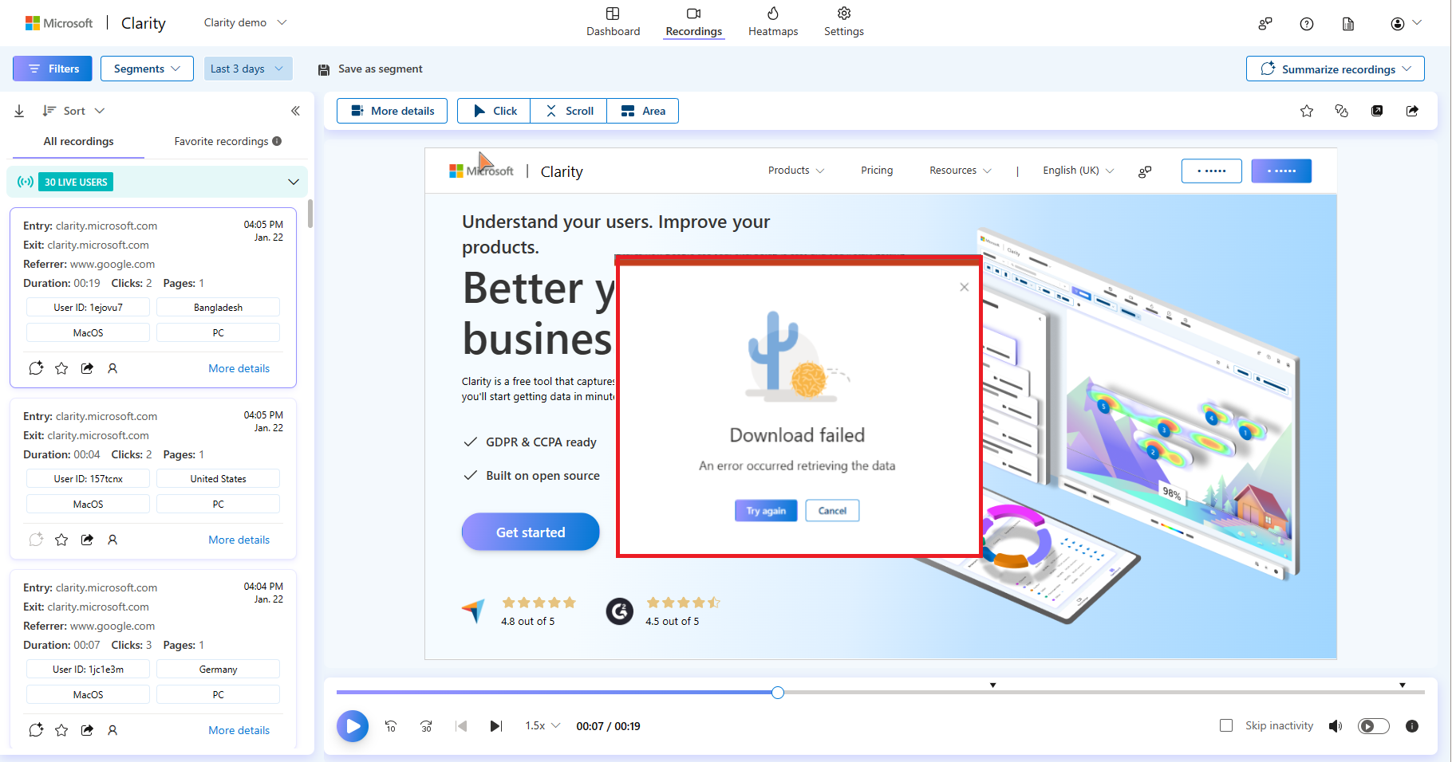Summarize the 1ejovu7 recording
Image resolution: width=1452 pixels, height=762 pixels.
click(36, 368)
